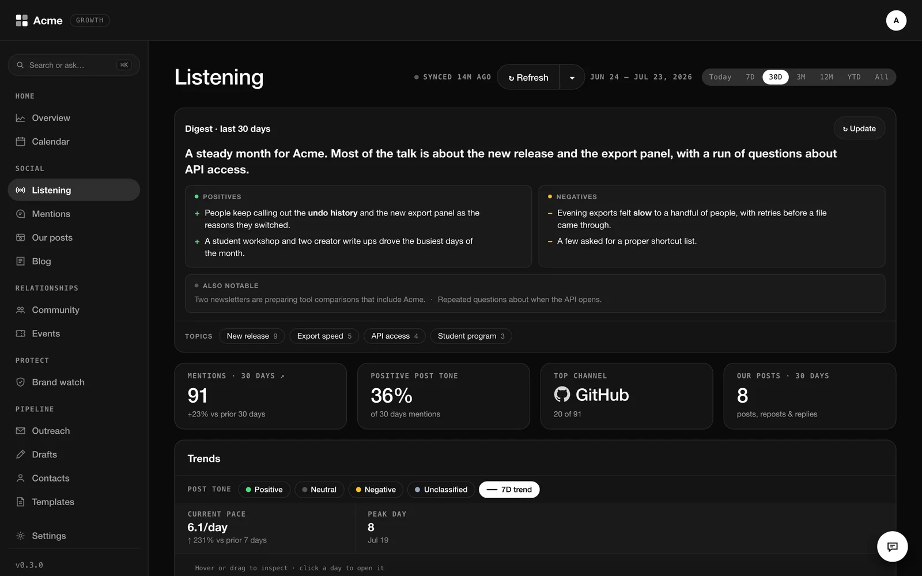Image resolution: width=922 pixels, height=576 pixels.
Task: Toggle the Positive tone filter
Action: tap(264, 490)
